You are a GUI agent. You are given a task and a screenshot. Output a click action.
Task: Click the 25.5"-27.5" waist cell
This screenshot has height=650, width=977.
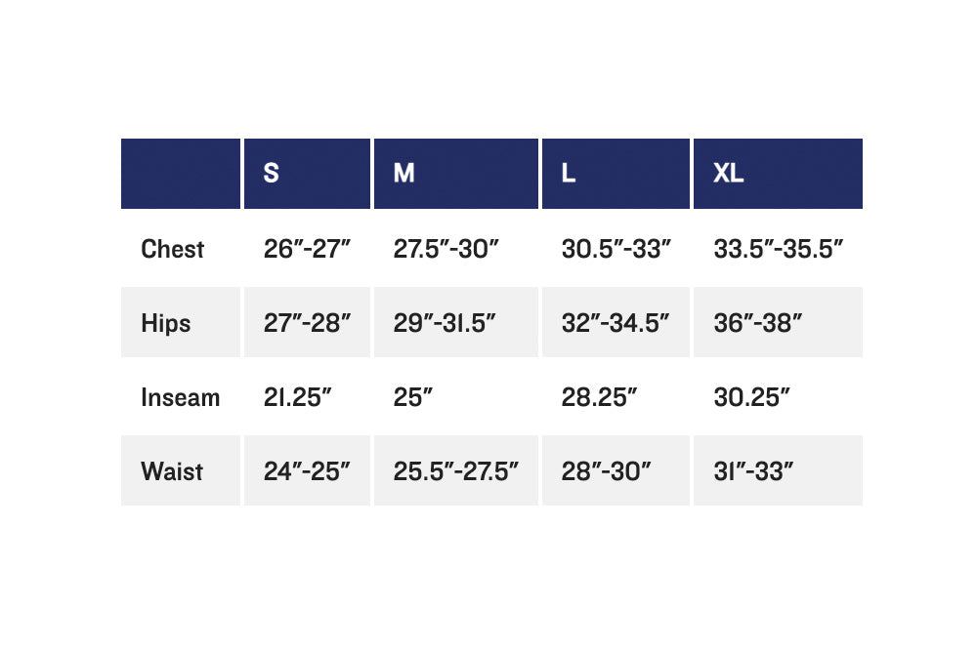pos(456,470)
